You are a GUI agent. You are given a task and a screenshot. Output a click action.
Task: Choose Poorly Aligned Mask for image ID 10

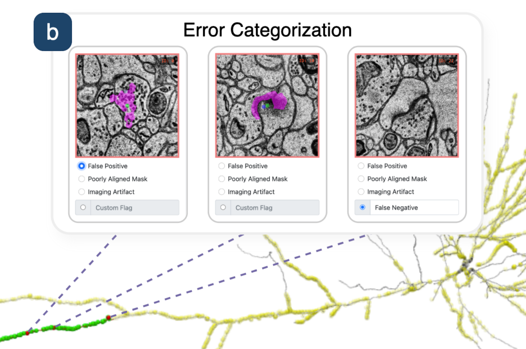tap(222, 179)
